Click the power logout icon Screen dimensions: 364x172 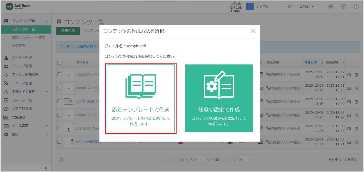pos(356,7)
